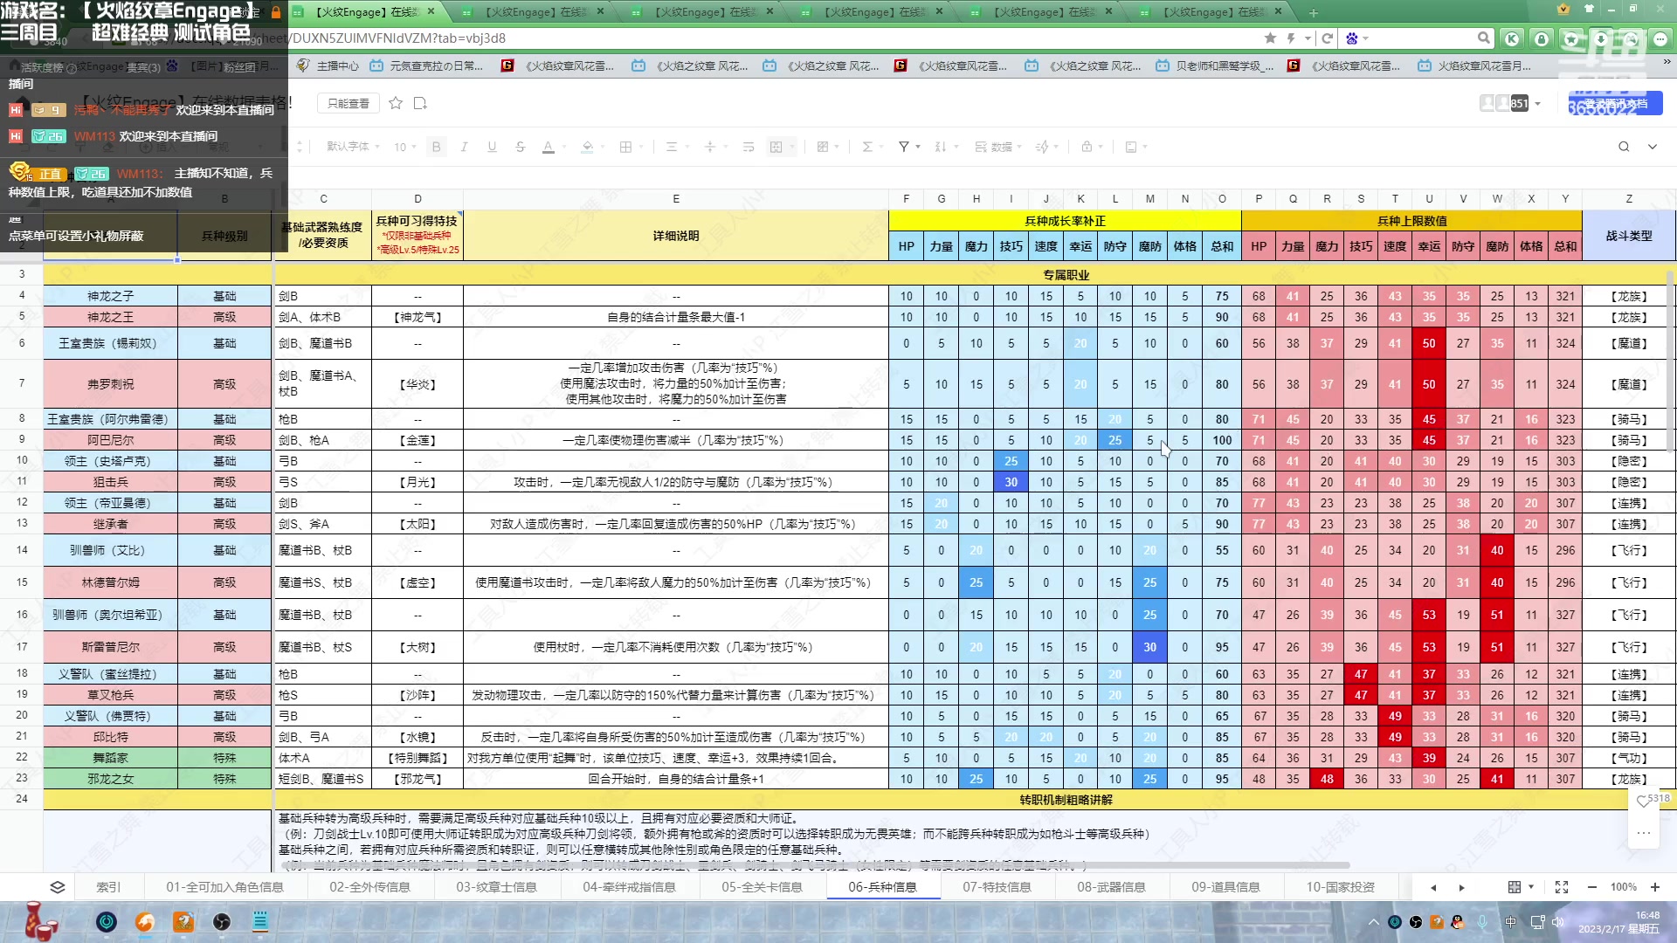Toggle bold formatting in the spreadsheet toolbar

click(x=436, y=147)
